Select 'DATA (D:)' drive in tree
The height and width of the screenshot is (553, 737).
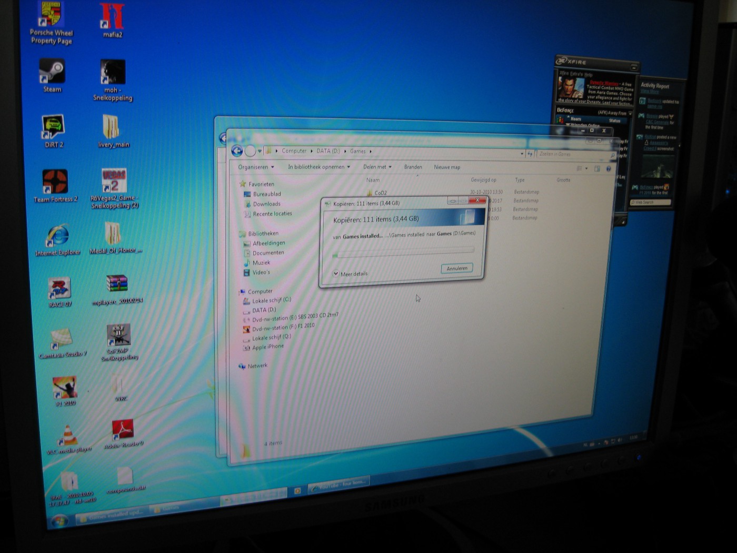[260, 310]
